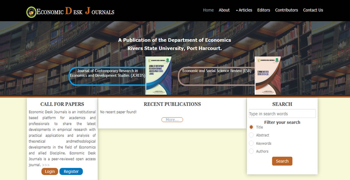
Task: Click the Register button
Action: [x=71, y=171]
